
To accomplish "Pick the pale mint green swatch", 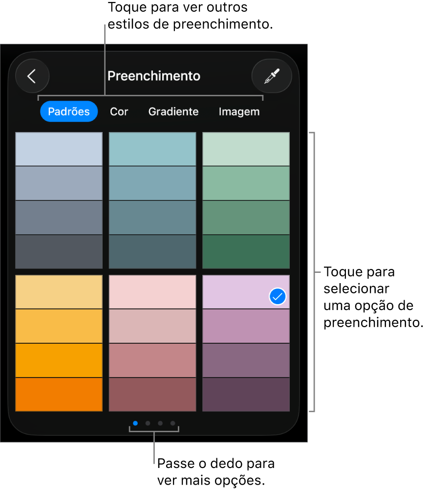I will (x=246, y=149).
